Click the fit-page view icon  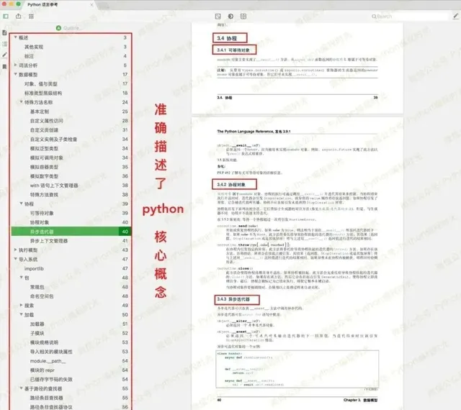point(218,17)
